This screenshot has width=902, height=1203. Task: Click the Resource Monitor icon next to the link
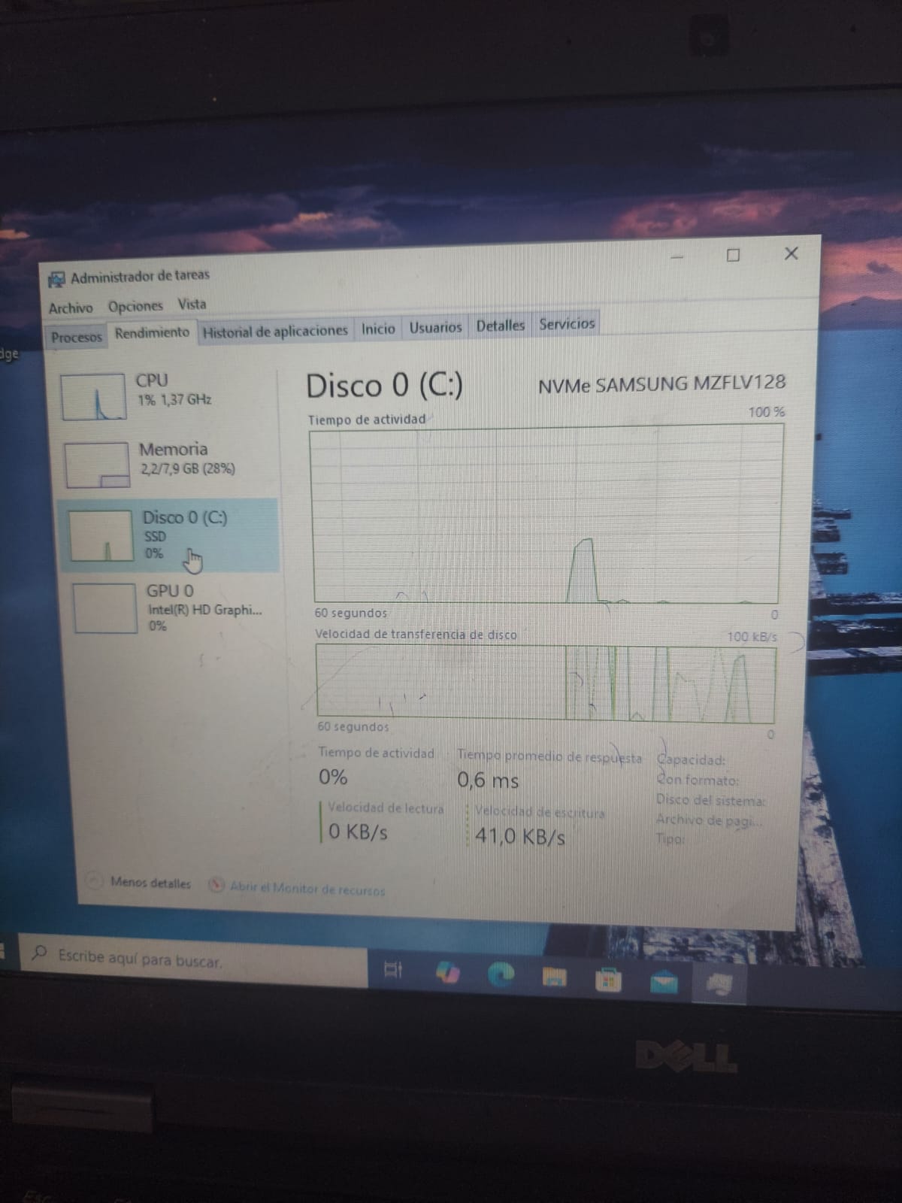click(216, 885)
